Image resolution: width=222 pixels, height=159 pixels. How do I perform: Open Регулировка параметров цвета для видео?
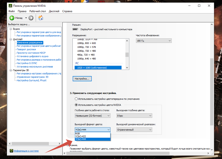(39, 32)
